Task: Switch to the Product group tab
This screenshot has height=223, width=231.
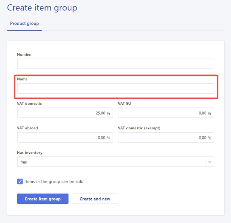Action: (x=24, y=24)
